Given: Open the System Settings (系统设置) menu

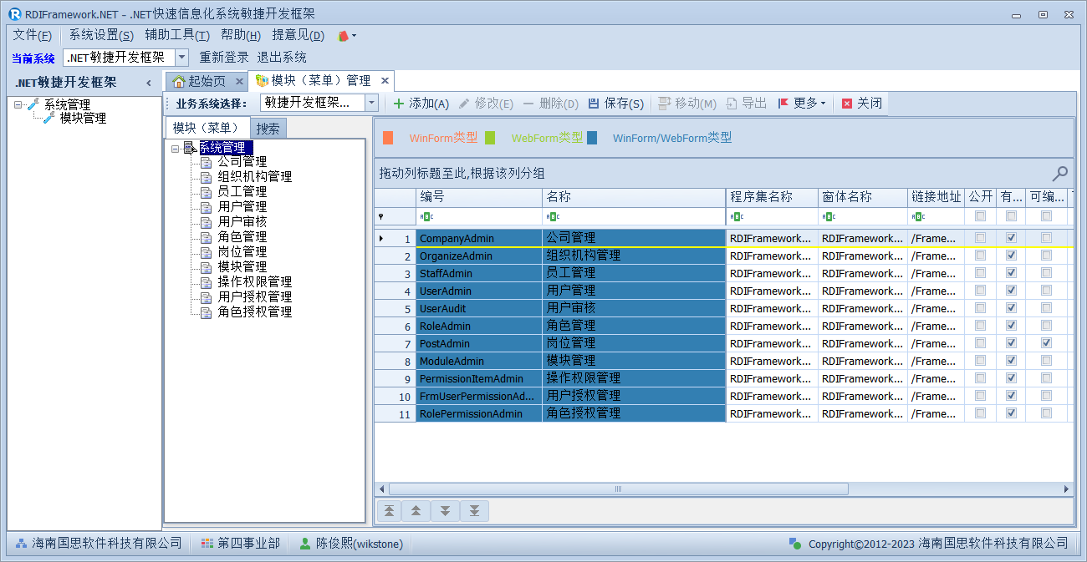Looking at the screenshot, I should 100,35.
